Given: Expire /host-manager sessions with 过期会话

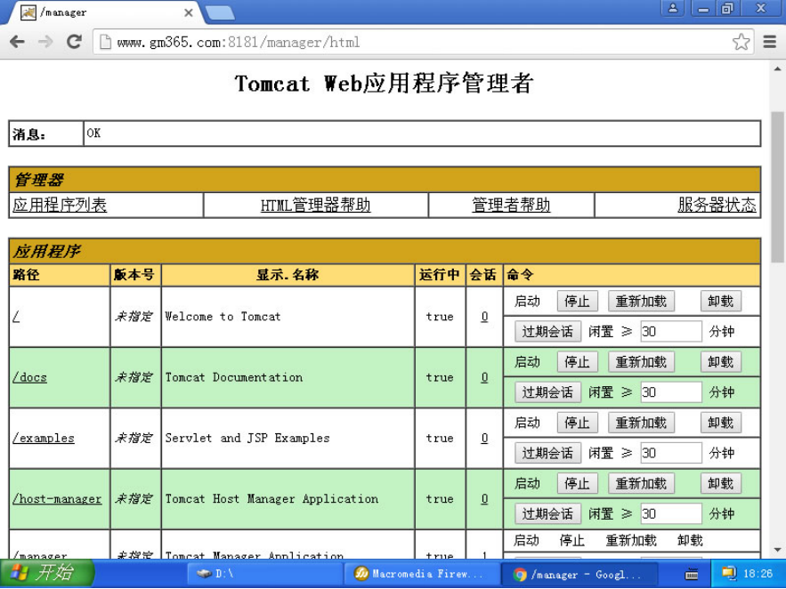Looking at the screenshot, I should coord(547,514).
